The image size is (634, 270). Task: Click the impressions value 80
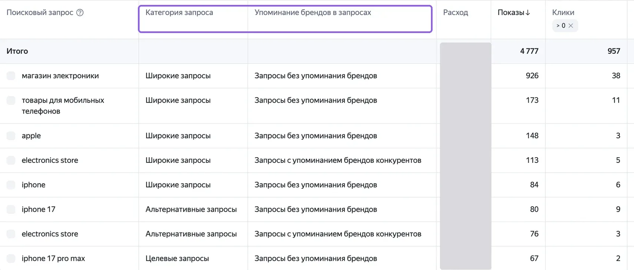(x=534, y=209)
